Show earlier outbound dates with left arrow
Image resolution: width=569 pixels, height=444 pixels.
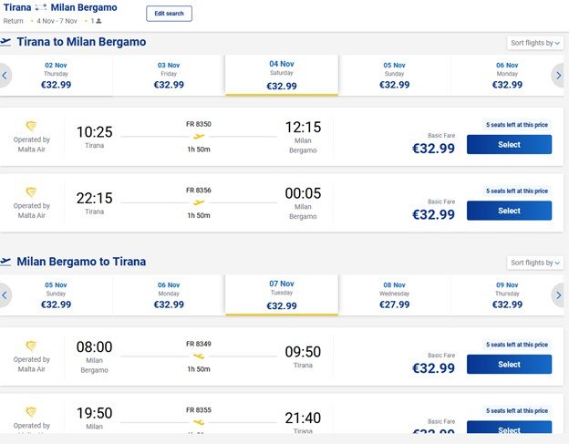[x=5, y=76]
